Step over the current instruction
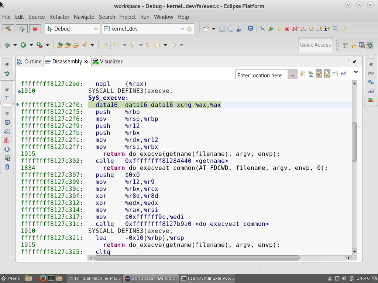Image resolution: width=378 pixels, height=283 pixels. pyautogui.click(x=312, y=28)
